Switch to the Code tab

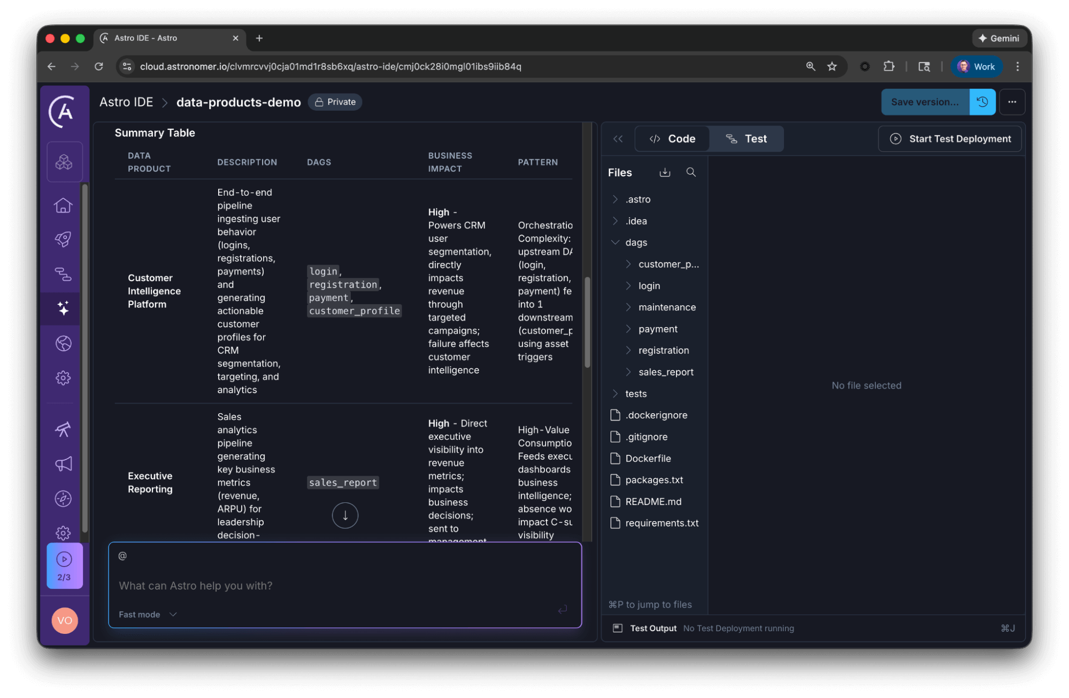672,139
